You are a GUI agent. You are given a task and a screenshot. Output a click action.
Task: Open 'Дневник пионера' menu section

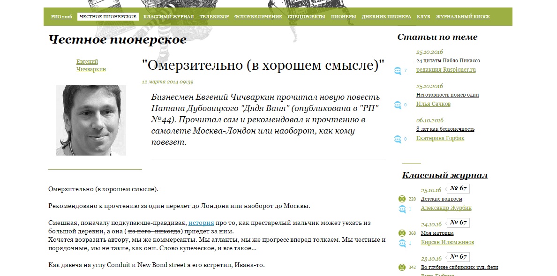(386, 17)
